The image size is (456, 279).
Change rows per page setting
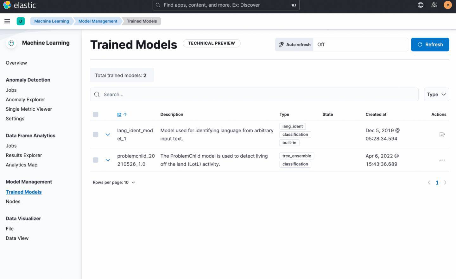[114, 182]
